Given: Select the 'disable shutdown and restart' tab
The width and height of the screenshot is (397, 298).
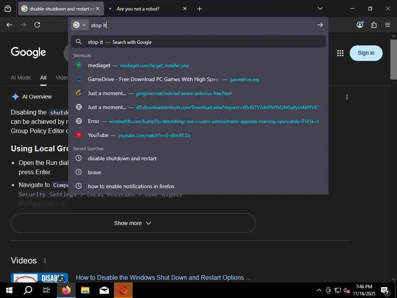Looking at the screenshot, I should (x=61, y=9).
